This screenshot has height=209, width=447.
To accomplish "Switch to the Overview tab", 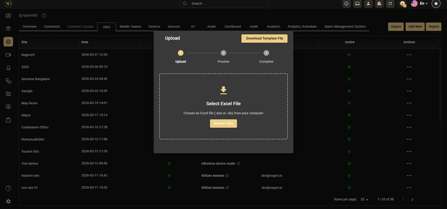I will pyautogui.click(x=30, y=26).
